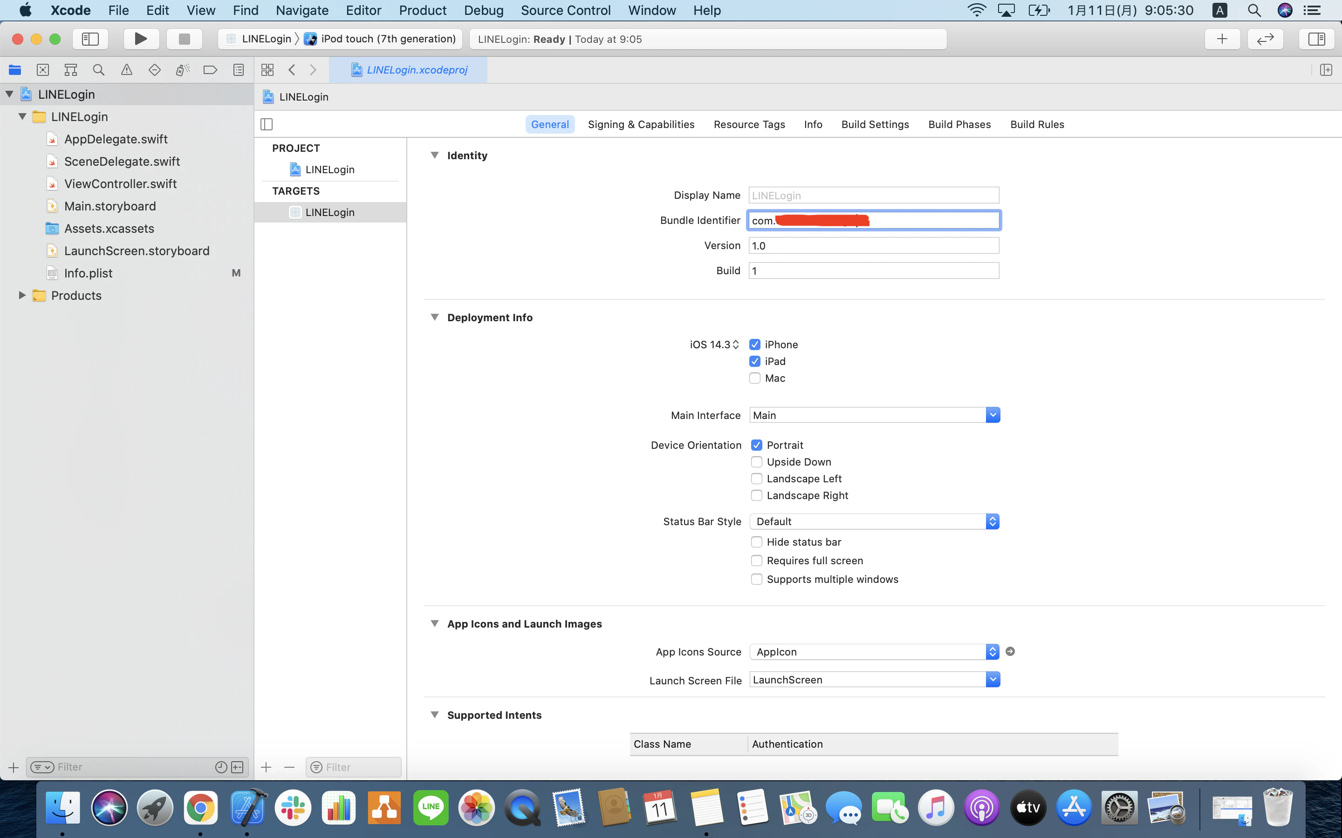1342x838 pixels.
Task: Open the Product menu
Action: [x=423, y=10]
